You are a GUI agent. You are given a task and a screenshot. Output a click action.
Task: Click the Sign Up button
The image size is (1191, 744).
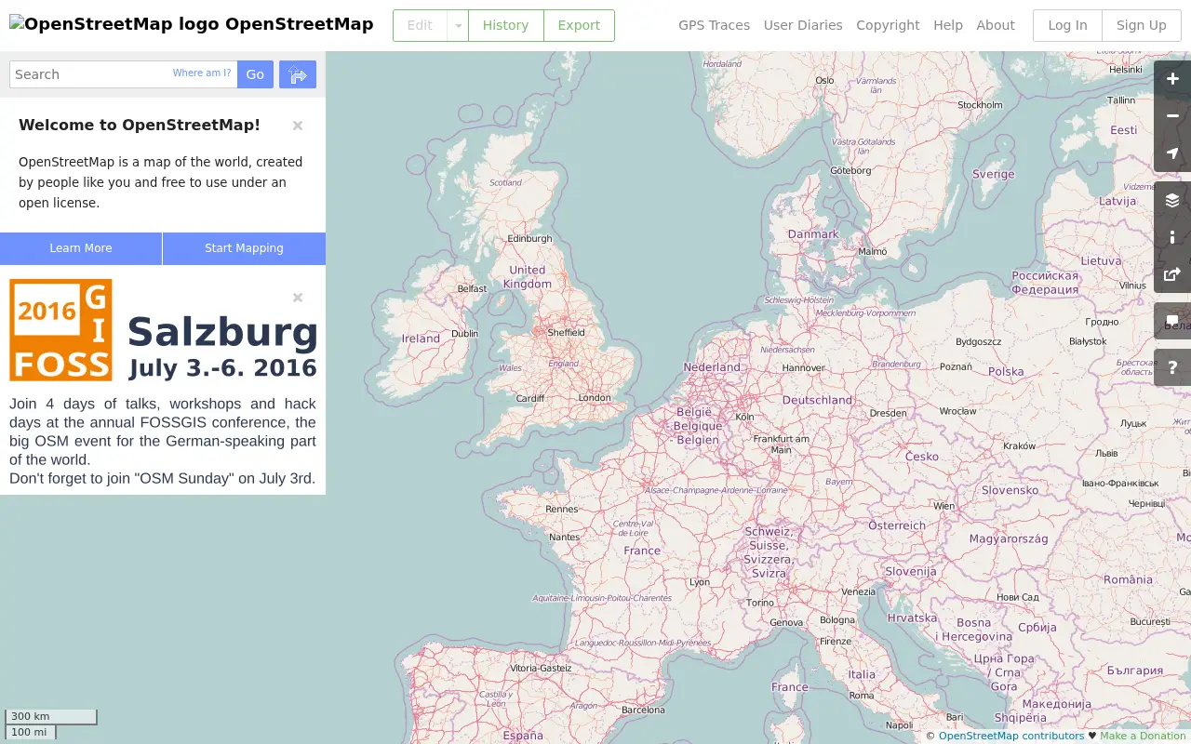1141,25
